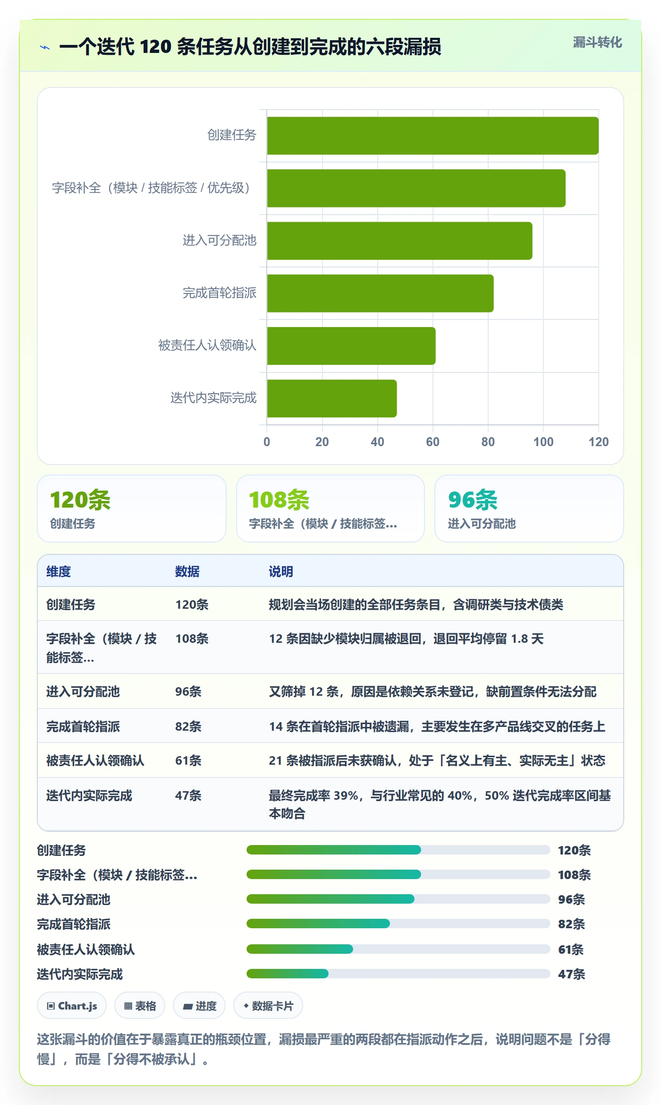
Task: Click the 字段补全 bar in the chart
Action: pyautogui.click(x=416, y=188)
